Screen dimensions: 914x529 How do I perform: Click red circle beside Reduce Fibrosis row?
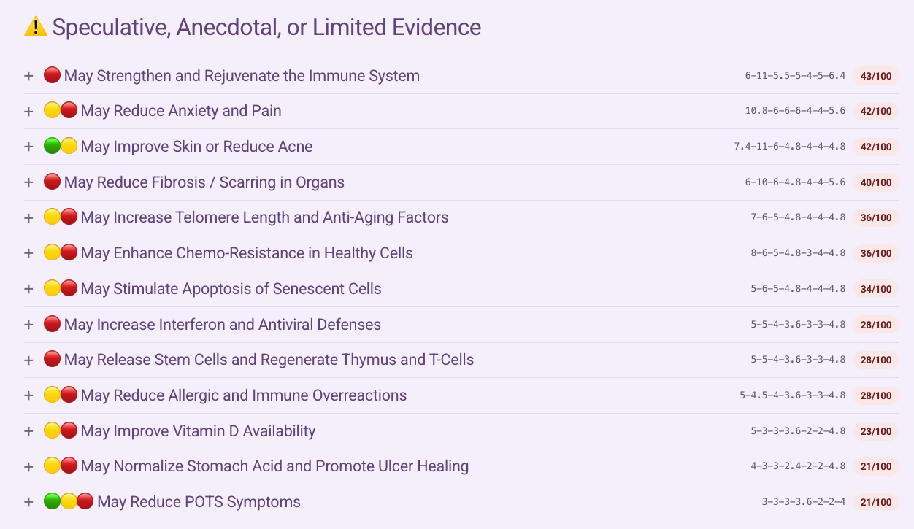pos(52,182)
